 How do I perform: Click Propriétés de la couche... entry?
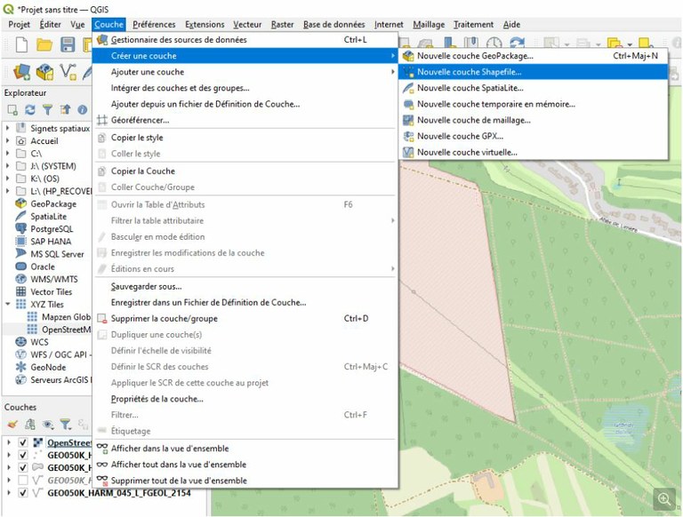click(157, 399)
